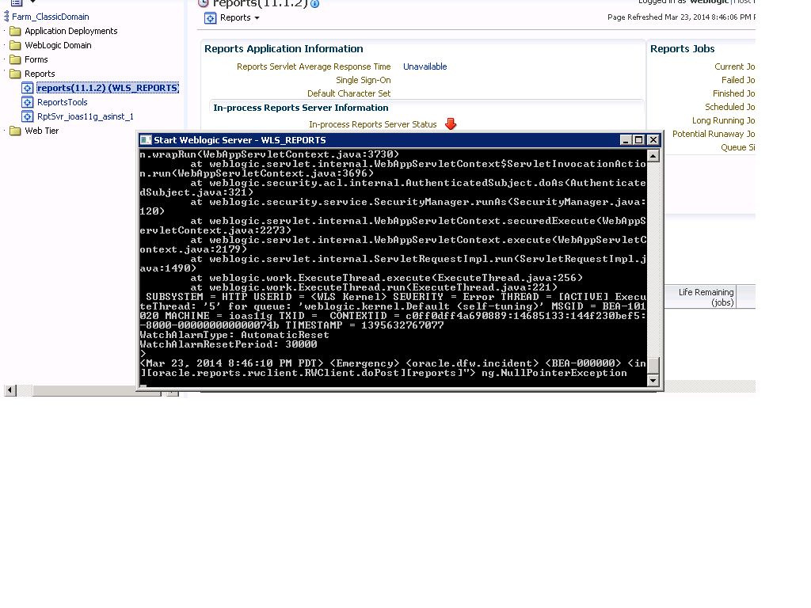Image resolution: width=811 pixels, height=608 pixels.
Task: Click the RptSvr_ioas11g_asinst_1 target icon
Action: [x=28, y=116]
